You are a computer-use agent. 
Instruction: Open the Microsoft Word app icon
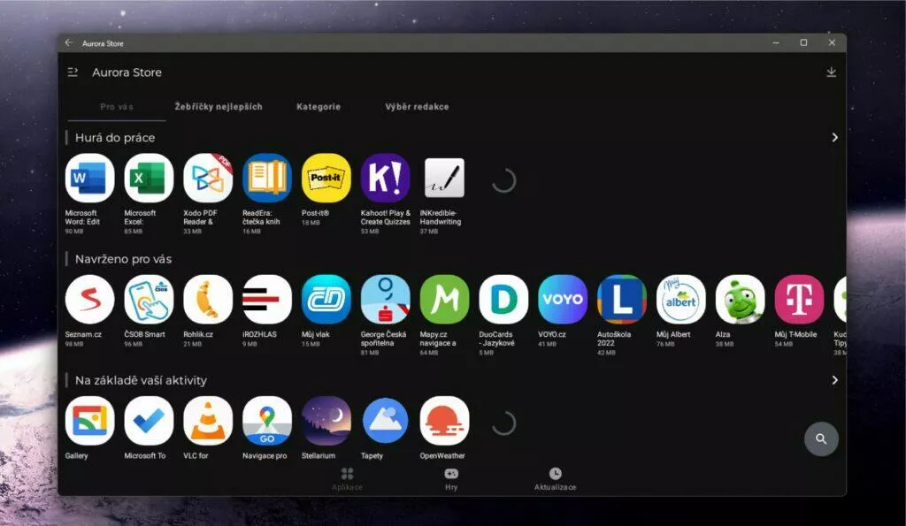click(x=89, y=178)
